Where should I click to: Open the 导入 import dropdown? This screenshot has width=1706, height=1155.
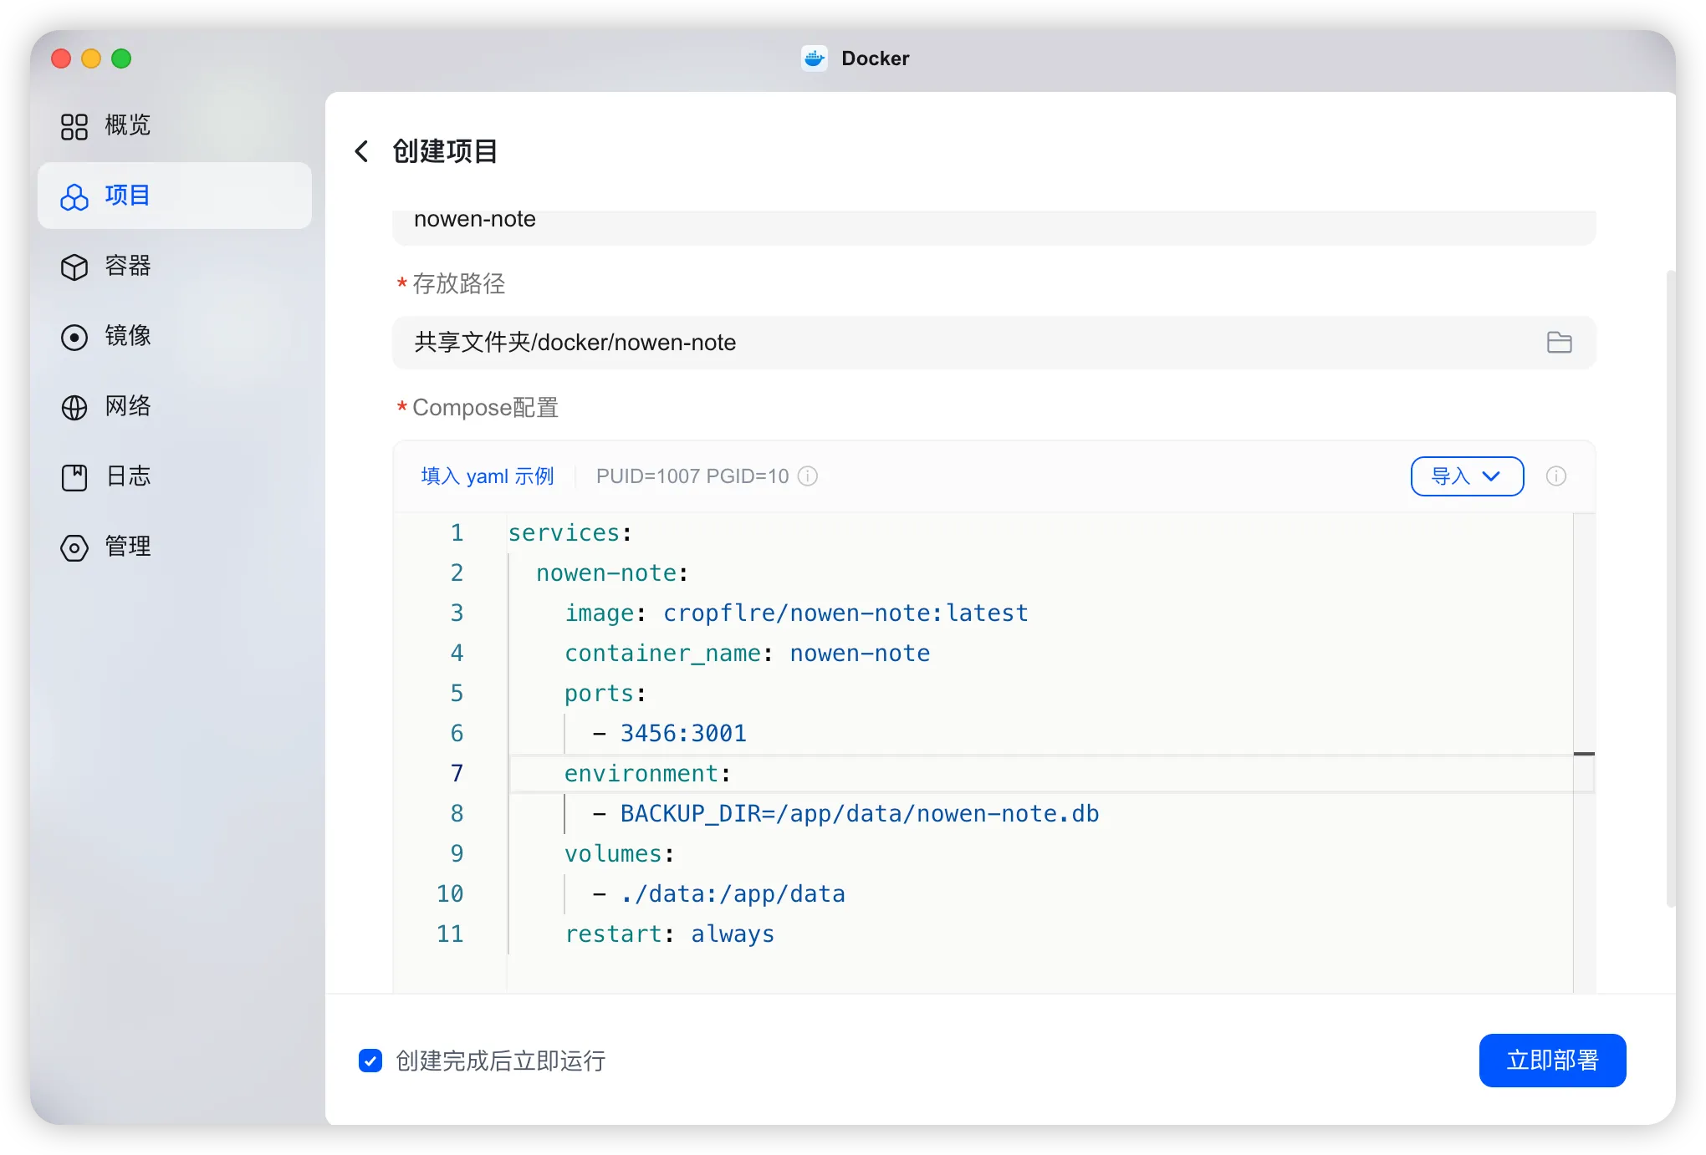coord(1467,476)
